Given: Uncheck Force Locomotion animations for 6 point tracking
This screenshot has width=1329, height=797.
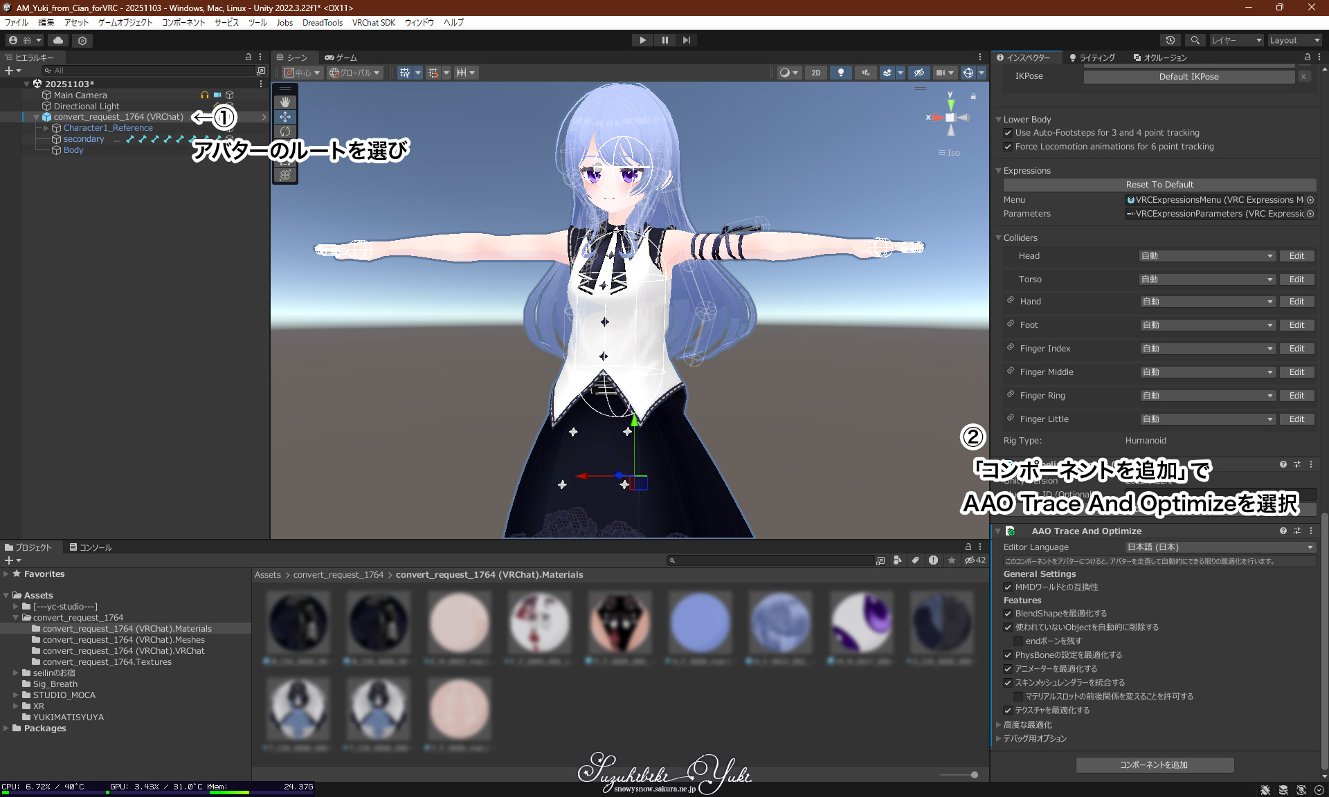Looking at the screenshot, I should click(x=1008, y=147).
